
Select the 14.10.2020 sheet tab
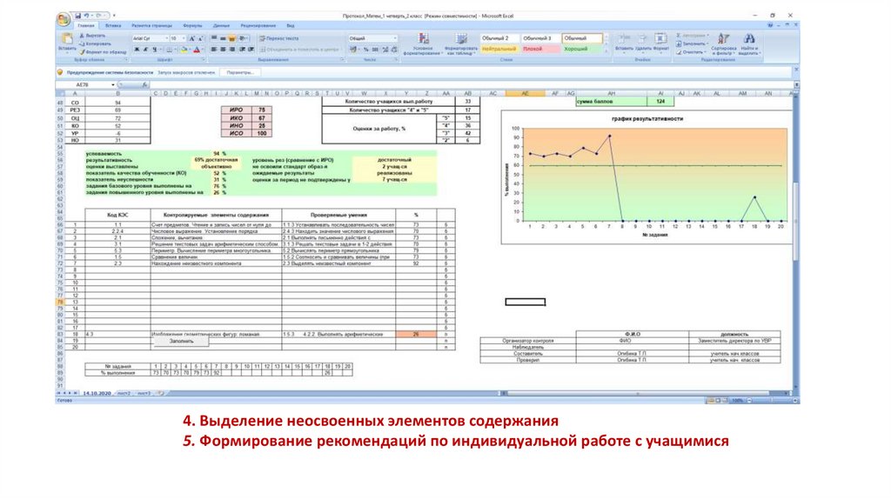click(97, 393)
